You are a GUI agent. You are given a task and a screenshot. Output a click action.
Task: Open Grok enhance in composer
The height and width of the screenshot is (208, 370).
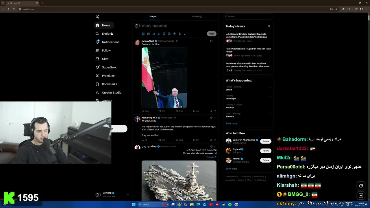[x=153, y=34]
